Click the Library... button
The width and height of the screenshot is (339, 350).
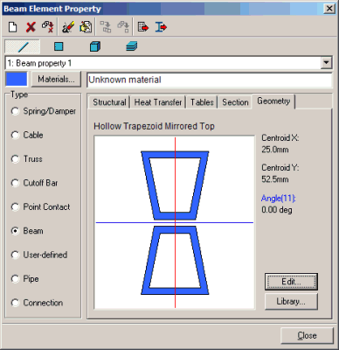click(291, 301)
